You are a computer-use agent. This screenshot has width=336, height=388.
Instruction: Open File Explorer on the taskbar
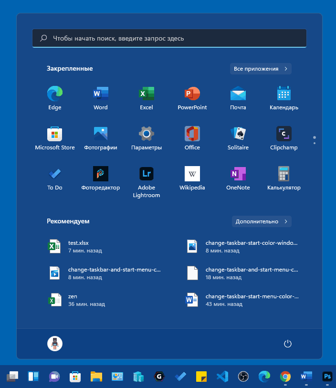coord(96,377)
